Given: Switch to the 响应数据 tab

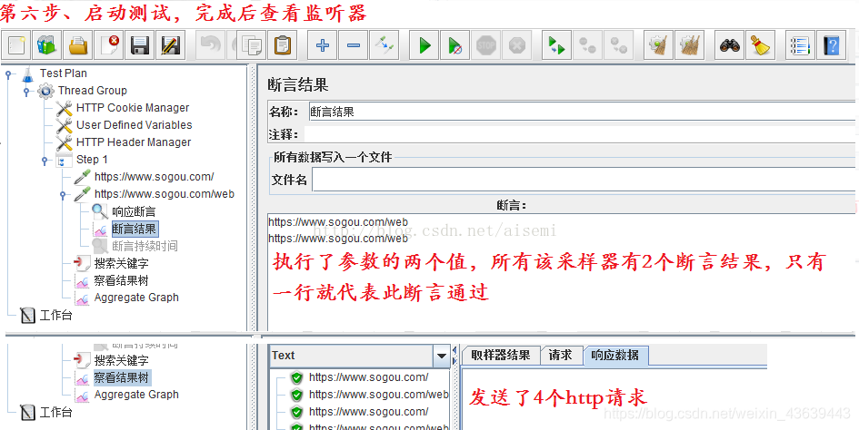Looking at the screenshot, I should pyautogui.click(x=614, y=355).
